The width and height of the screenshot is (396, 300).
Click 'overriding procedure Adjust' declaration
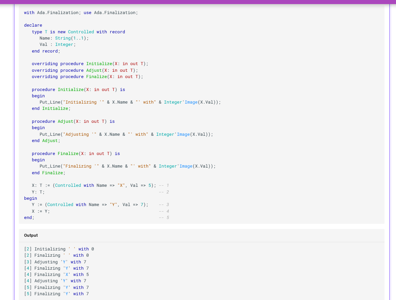point(85,70)
